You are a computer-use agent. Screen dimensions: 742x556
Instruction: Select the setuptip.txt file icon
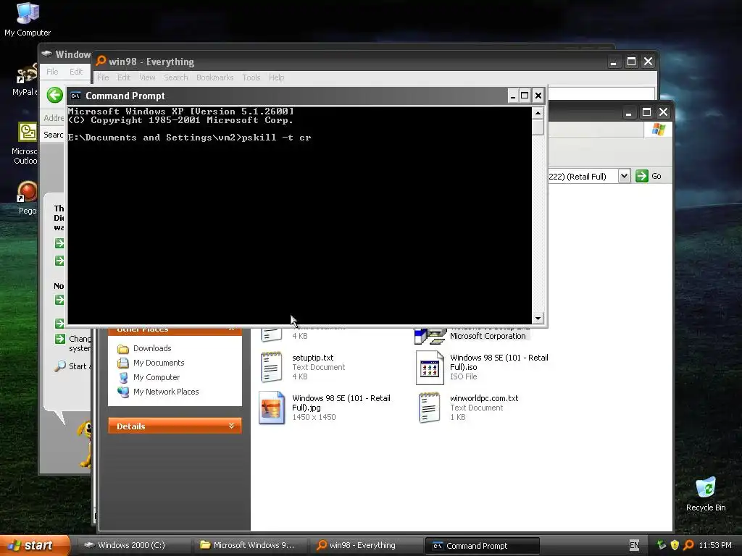coord(272,367)
